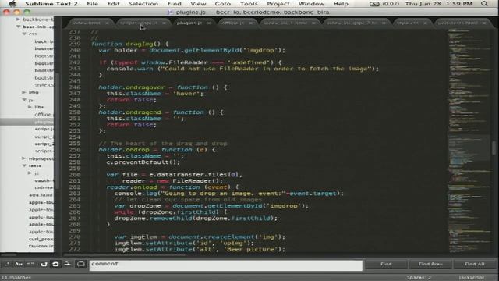499x281 pixels.
Task: Open the Help menu
Action: [x=341, y=4]
